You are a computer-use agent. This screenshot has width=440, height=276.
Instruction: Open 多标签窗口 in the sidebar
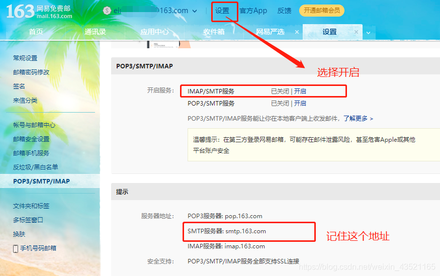click(x=28, y=220)
